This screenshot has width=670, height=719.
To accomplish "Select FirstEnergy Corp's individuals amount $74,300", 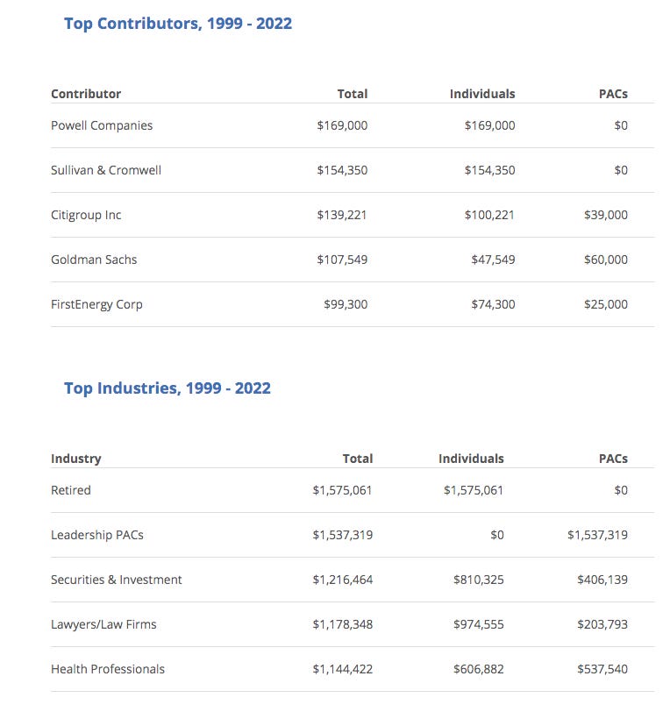I will pyautogui.click(x=494, y=304).
